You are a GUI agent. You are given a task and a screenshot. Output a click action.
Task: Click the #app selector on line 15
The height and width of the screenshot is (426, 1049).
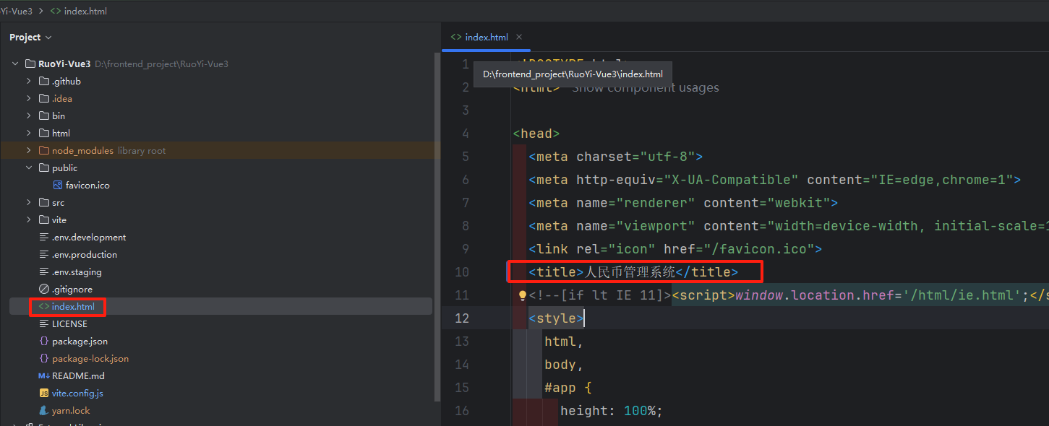pos(560,388)
